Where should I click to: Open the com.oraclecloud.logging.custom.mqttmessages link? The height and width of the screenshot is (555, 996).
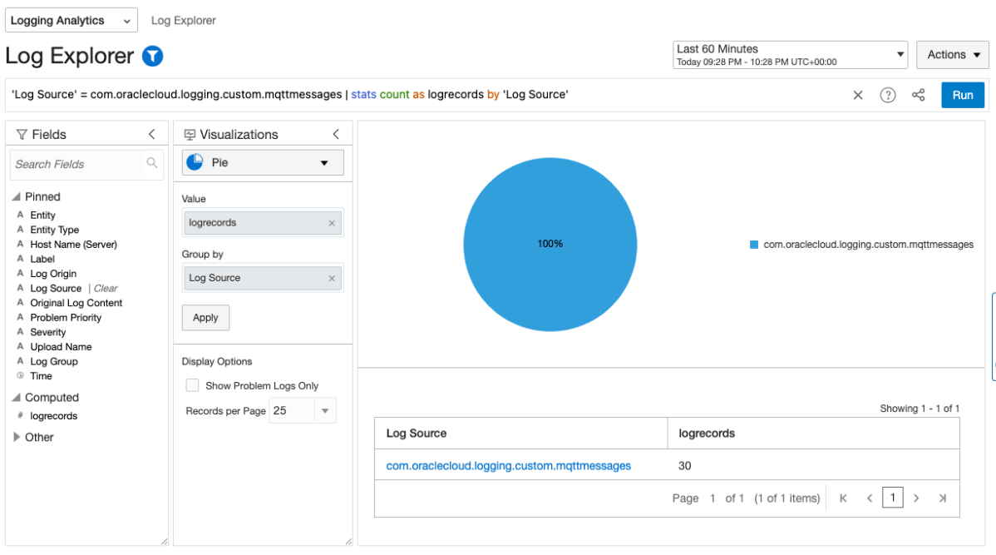[508, 466]
